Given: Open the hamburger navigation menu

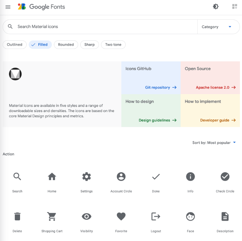Looking at the screenshot, I should (x=8, y=7).
